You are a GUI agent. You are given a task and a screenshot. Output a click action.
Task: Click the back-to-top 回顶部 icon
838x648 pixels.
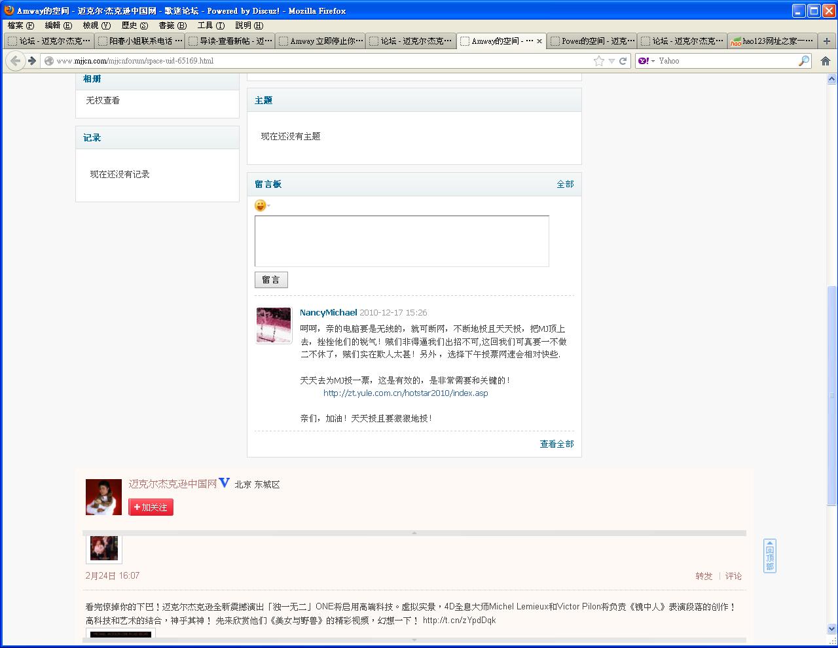tap(770, 556)
